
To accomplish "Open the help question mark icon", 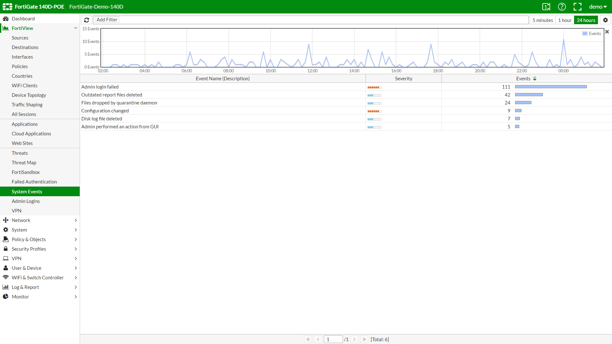I will coord(562,7).
